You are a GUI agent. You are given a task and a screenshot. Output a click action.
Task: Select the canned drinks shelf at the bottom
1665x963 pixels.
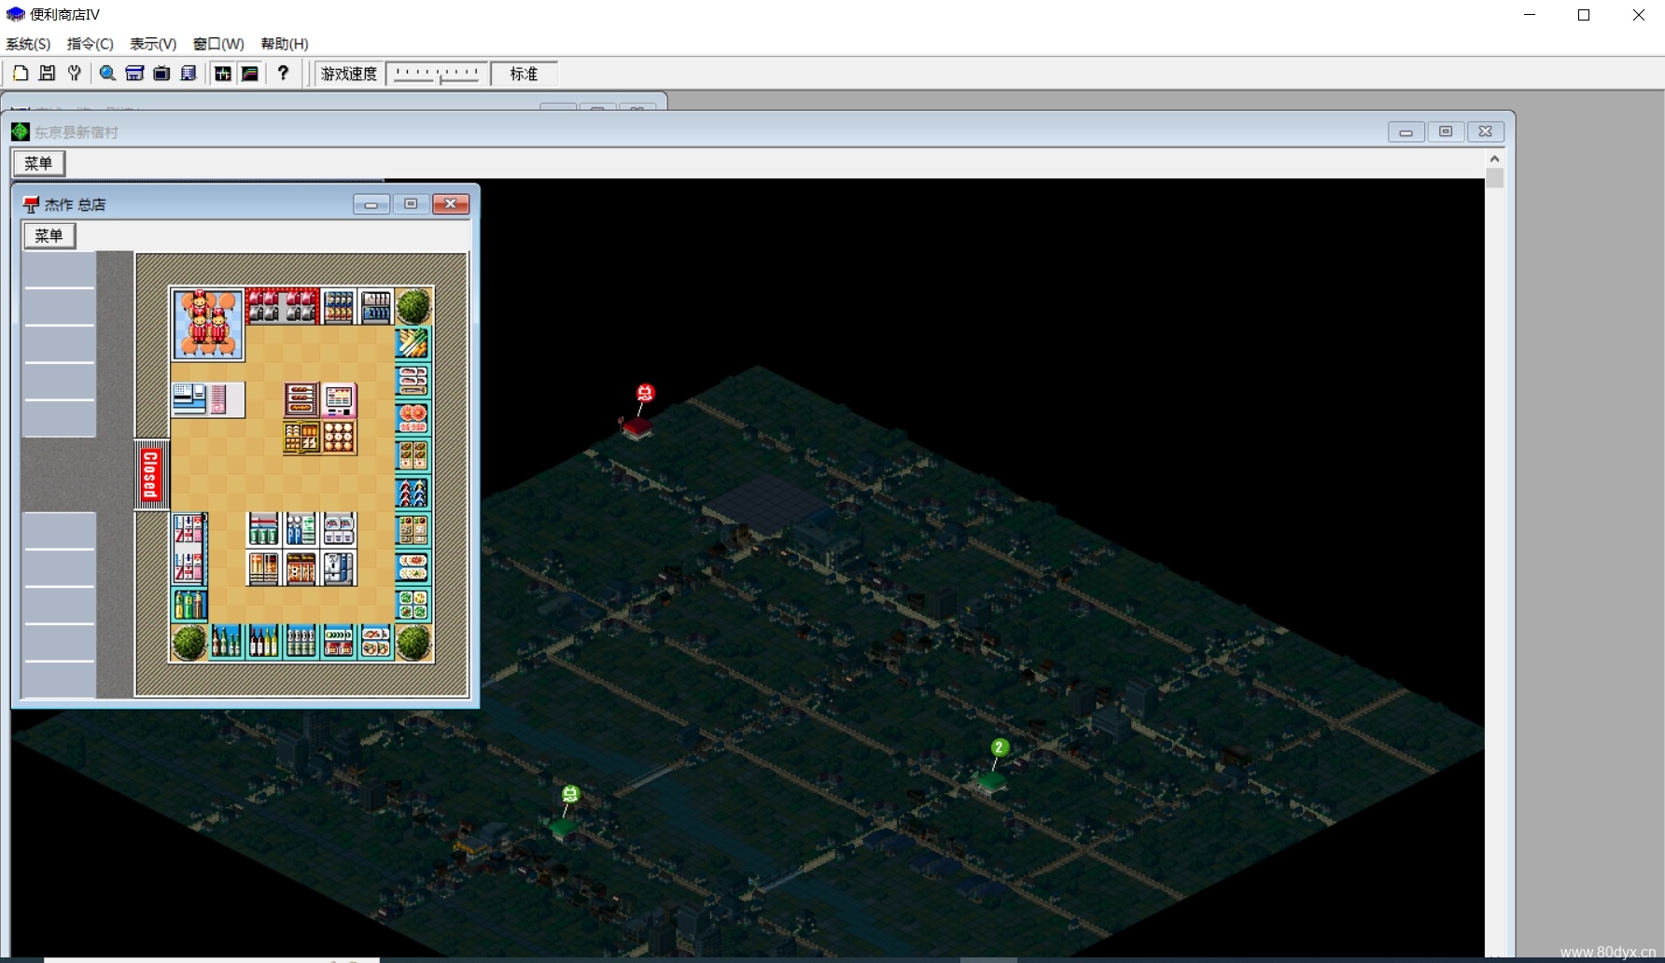click(301, 642)
